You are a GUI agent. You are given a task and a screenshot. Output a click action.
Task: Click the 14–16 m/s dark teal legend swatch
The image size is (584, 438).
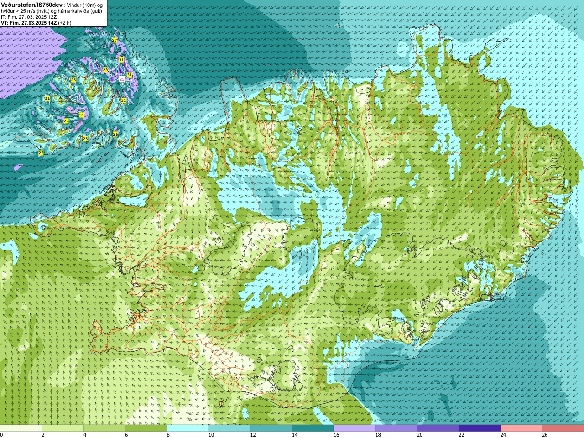coord(313,428)
